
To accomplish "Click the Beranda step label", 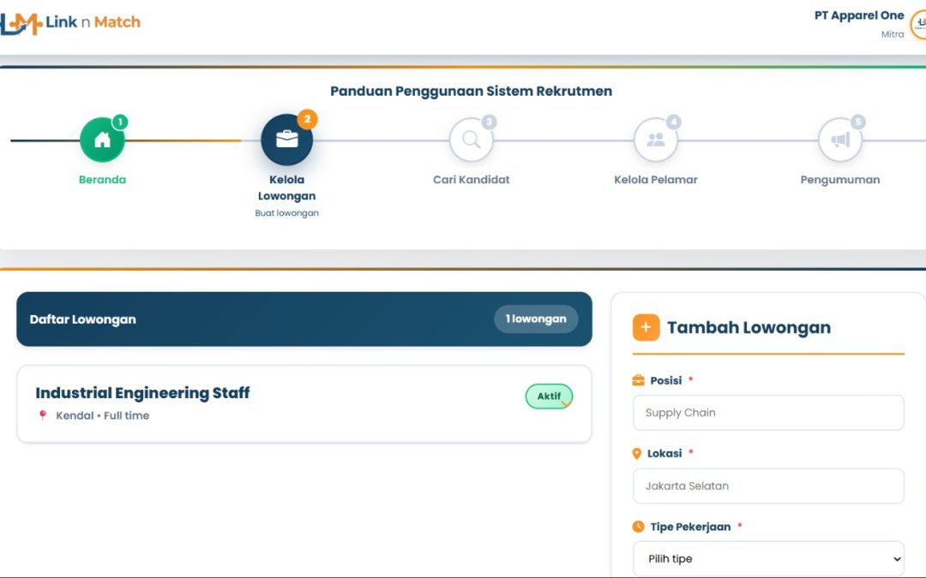I will pos(102,180).
